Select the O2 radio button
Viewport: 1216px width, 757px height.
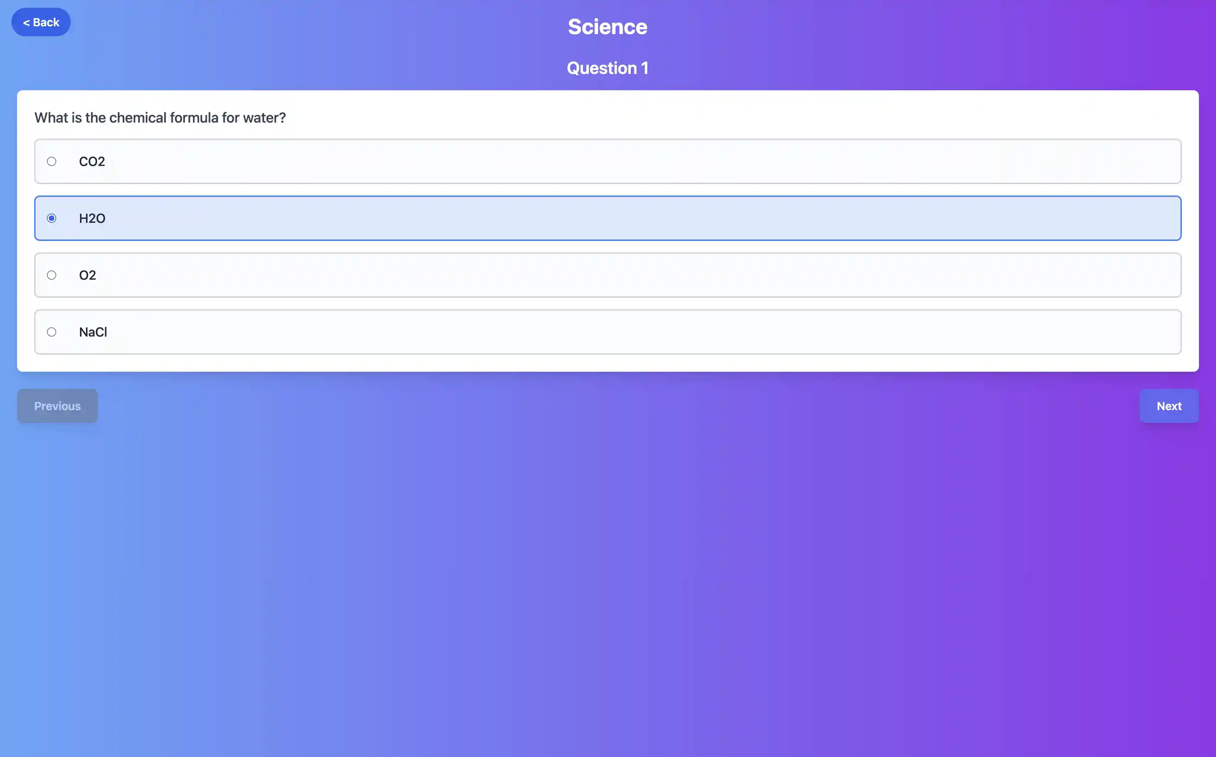pos(52,275)
